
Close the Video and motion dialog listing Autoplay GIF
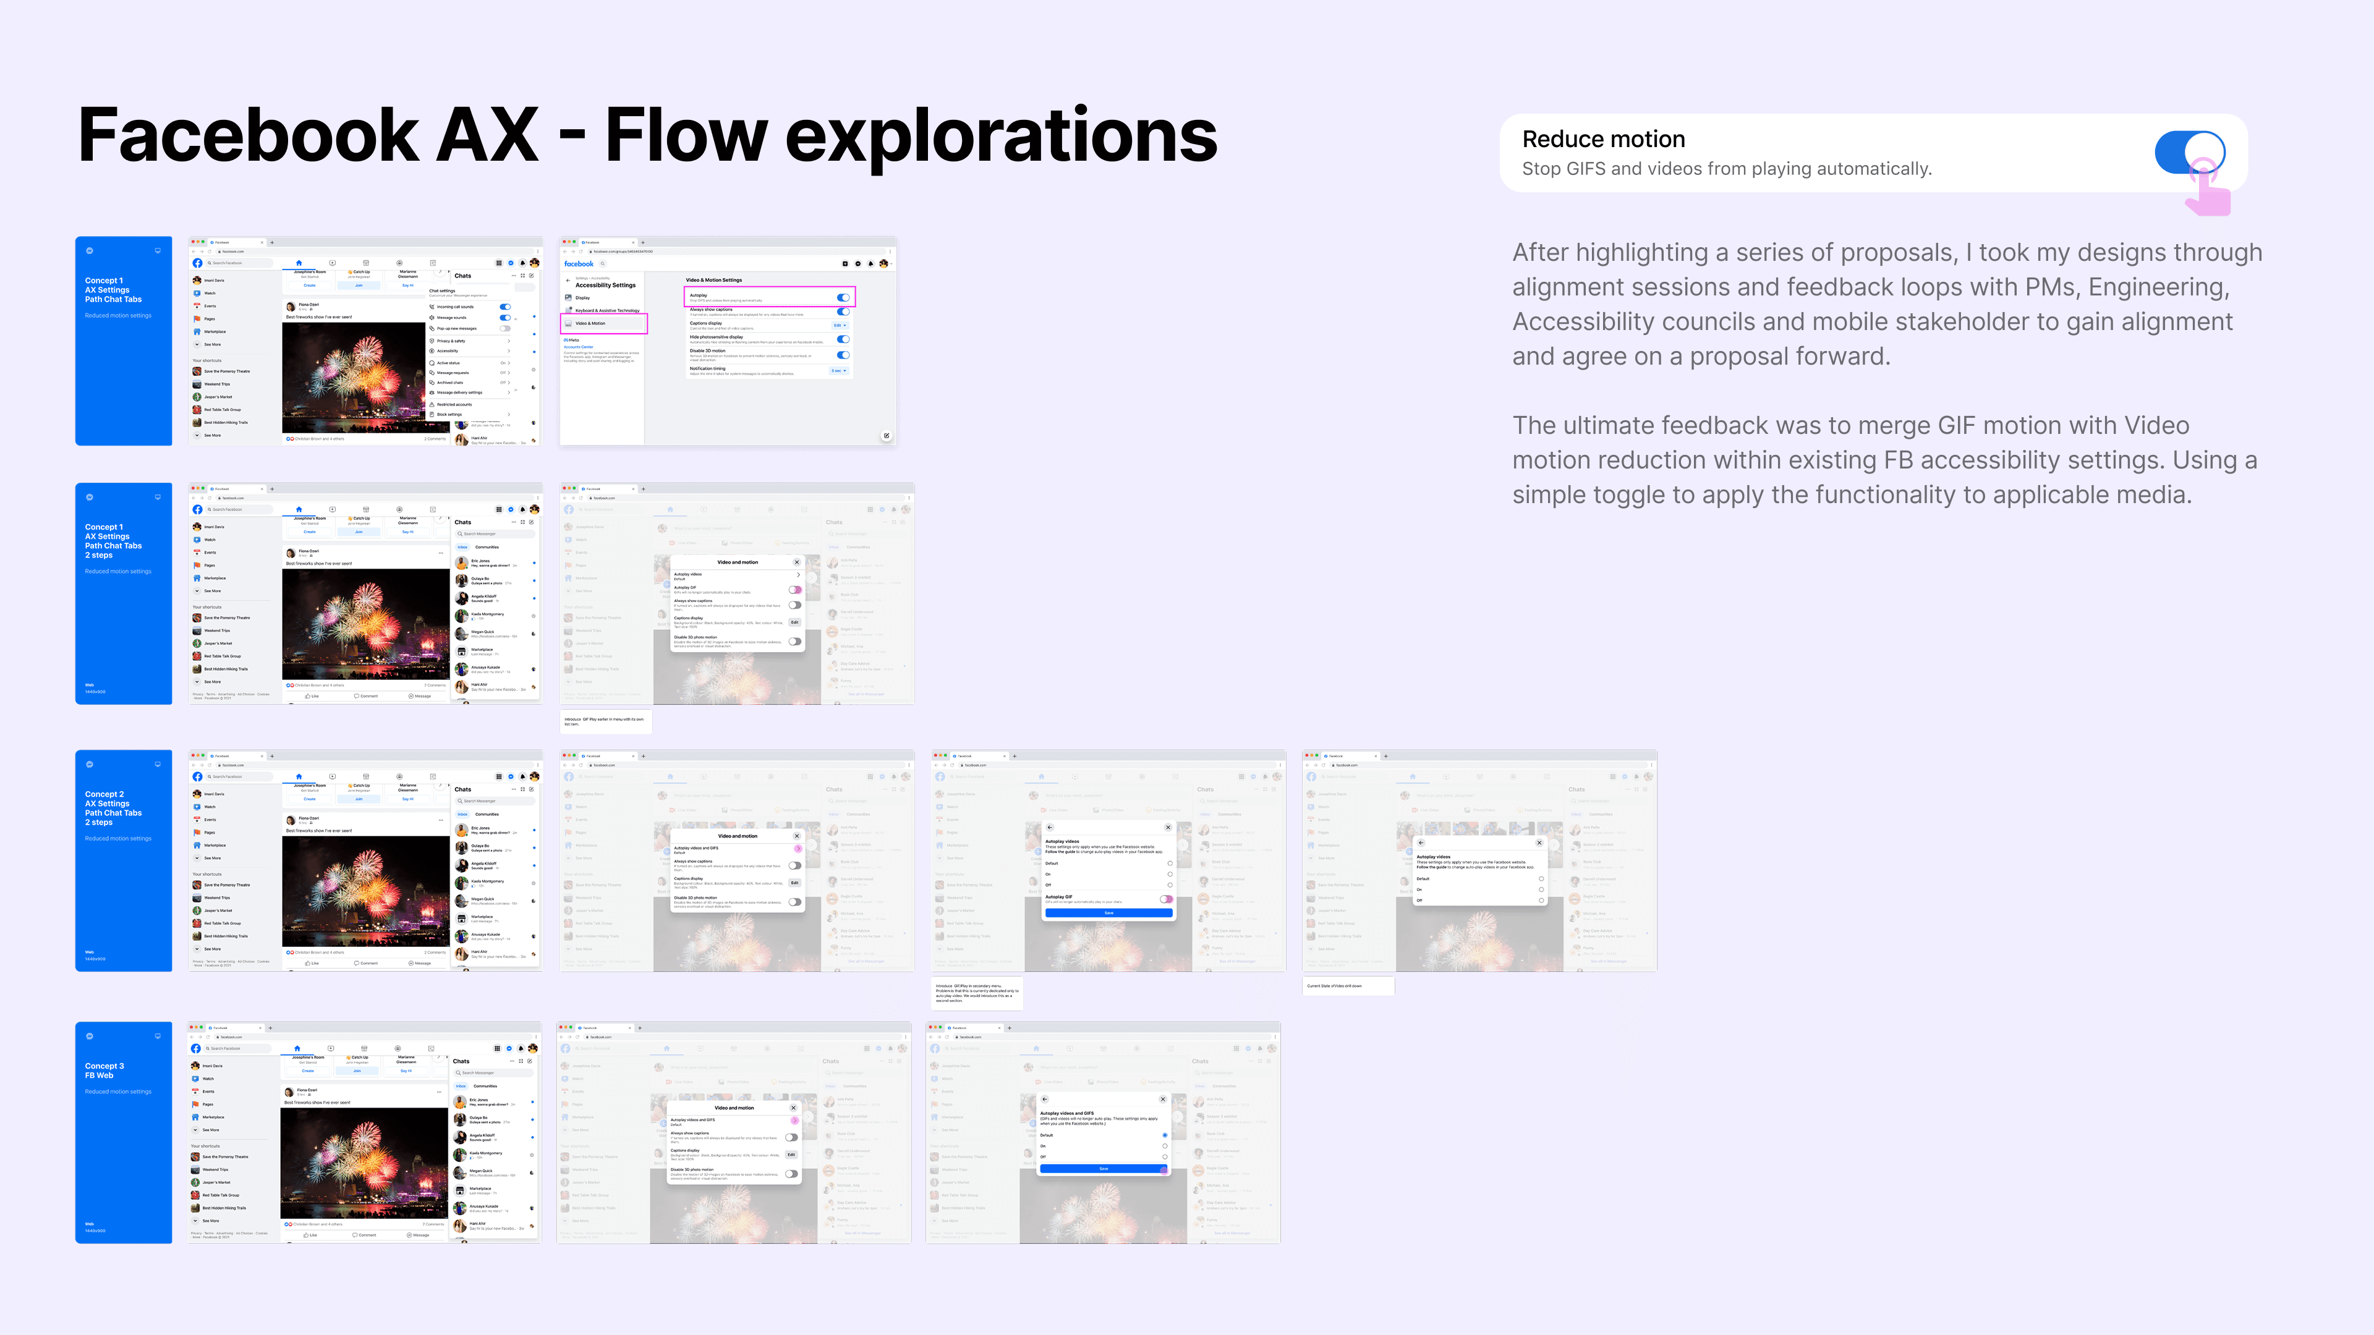796,562
